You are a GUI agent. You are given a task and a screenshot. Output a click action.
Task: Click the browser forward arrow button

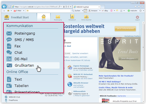[x=9, y=7]
